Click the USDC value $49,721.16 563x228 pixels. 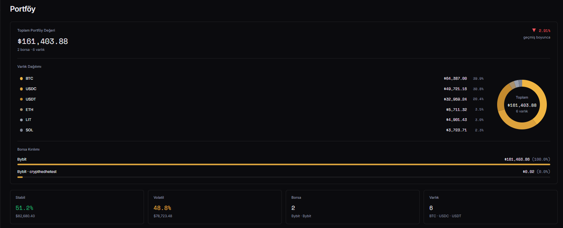pyautogui.click(x=455, y=89)
